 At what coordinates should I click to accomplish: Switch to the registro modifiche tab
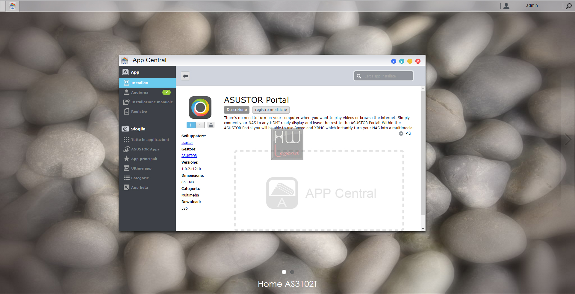(x=271, y=110)
